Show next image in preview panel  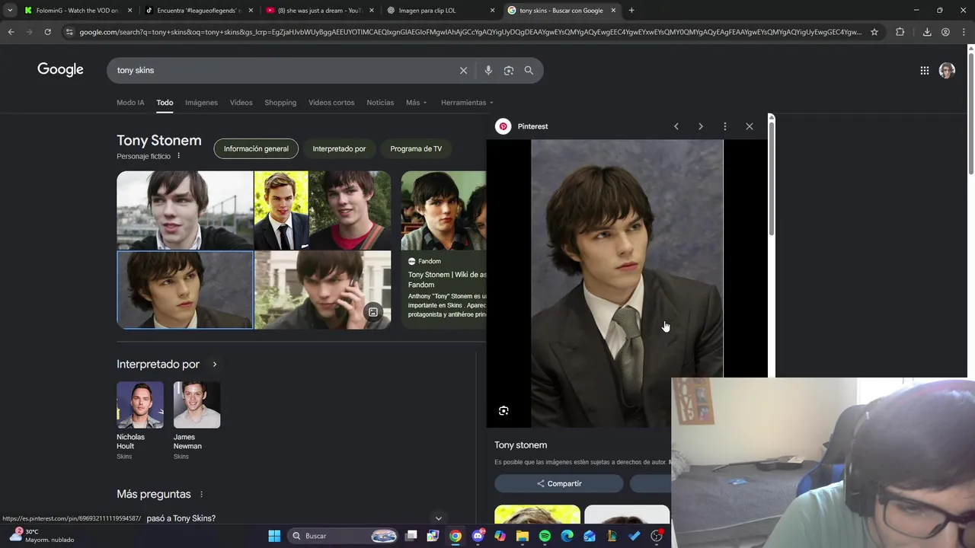[700, 126]
